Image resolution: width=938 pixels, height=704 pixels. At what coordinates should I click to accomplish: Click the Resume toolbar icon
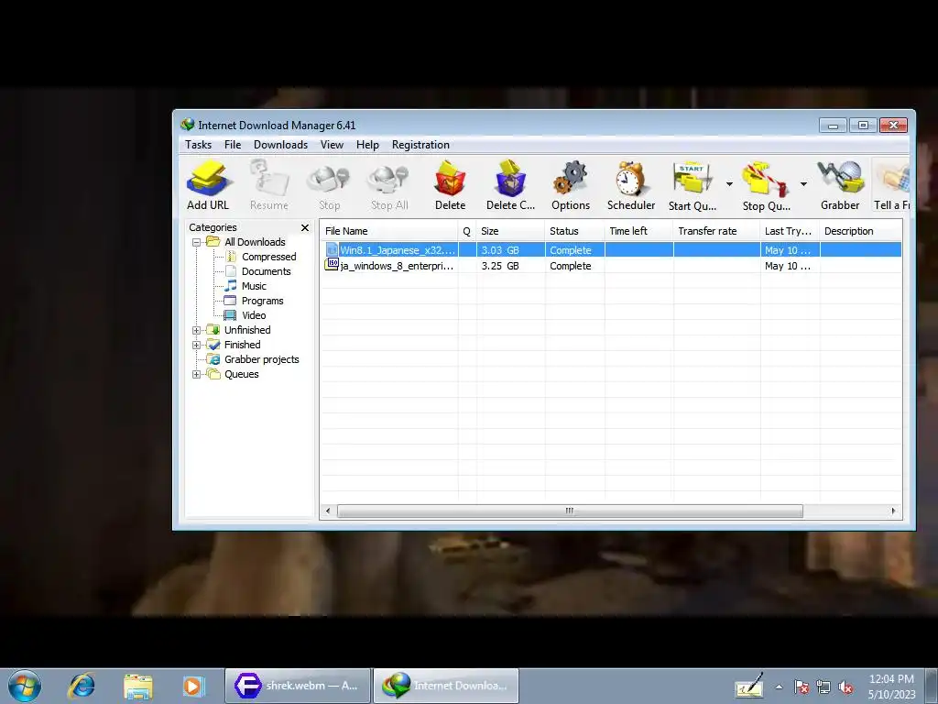click(x=268, y=185)
